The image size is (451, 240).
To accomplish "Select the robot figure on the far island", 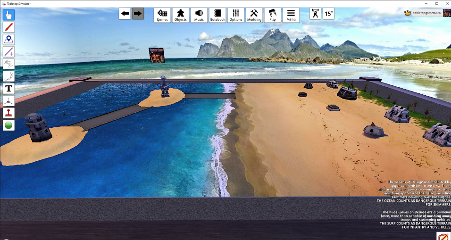I will [165, 86].
